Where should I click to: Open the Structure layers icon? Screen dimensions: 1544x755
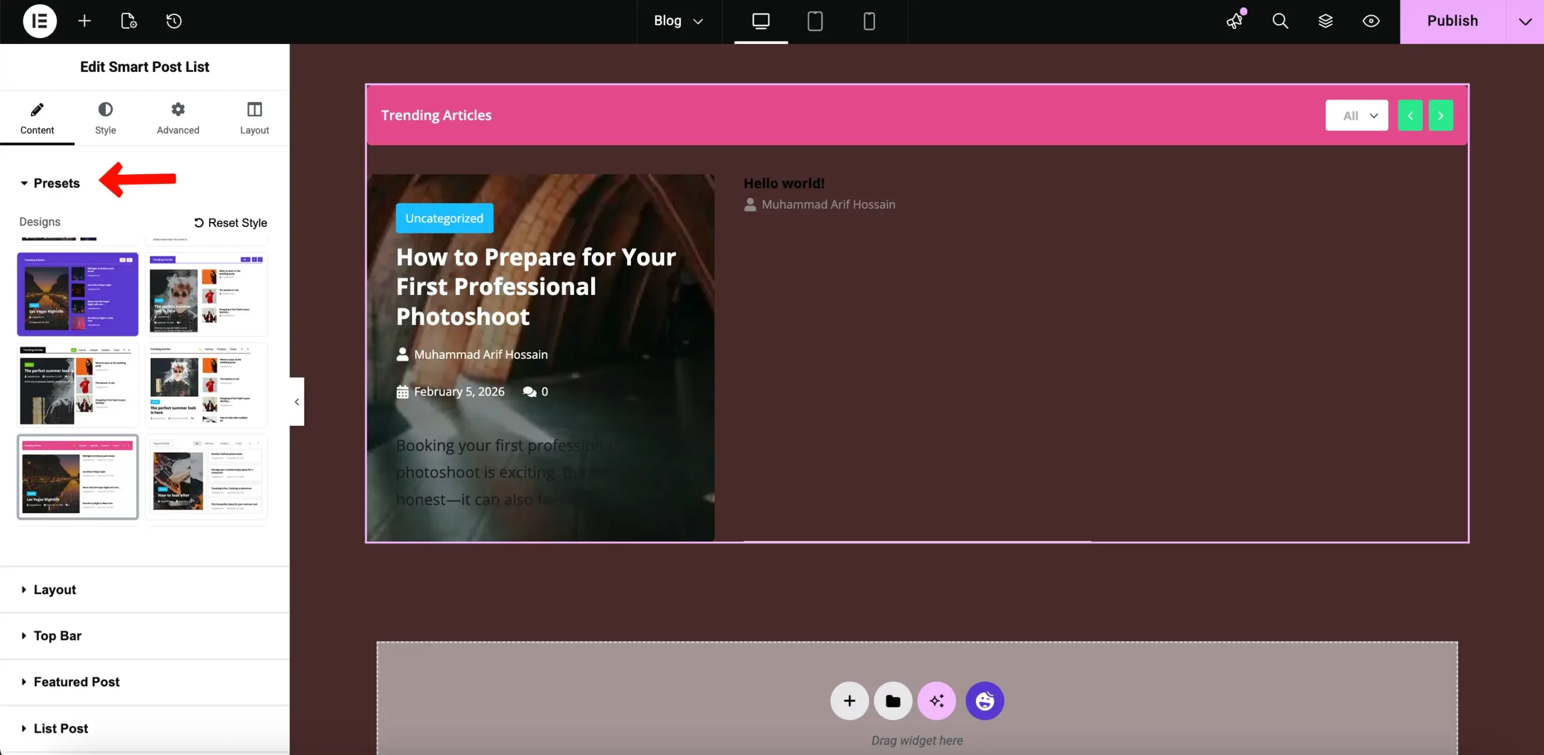1325,21
